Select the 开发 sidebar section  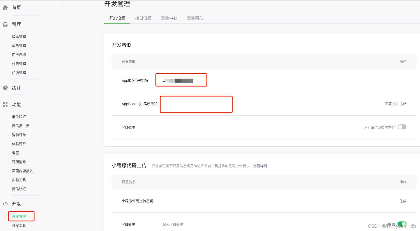pos(16,204)
